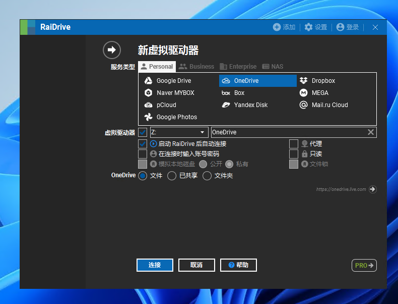Screen dimensions: 398x304
Task: Clear the OneDrive drive name field
Action: tap(371, 132)
